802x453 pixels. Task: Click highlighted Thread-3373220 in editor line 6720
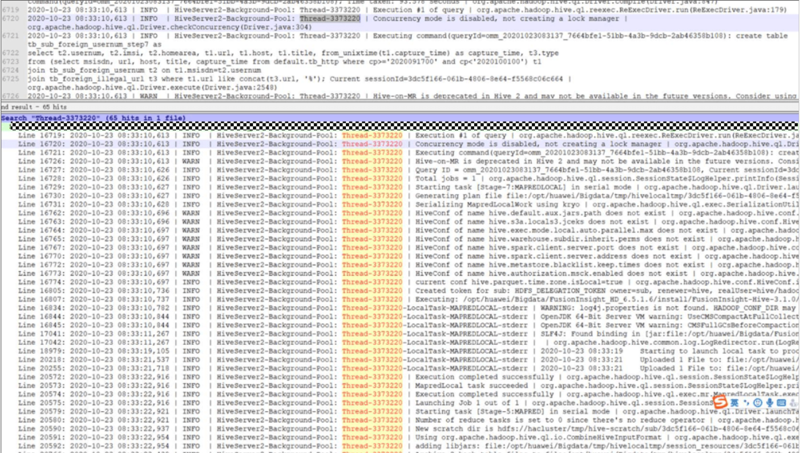(x=330, y=19)
